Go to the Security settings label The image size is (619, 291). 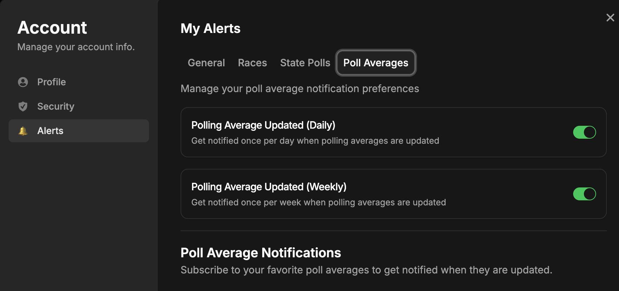(x=56, y=106)
